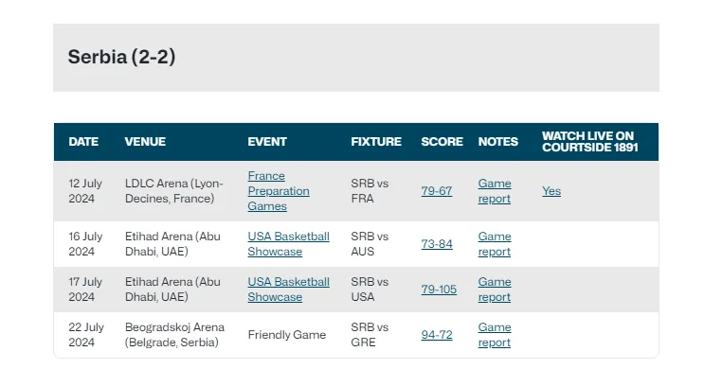Viewport: 722px width, 369px height.
Task: Open USA Basketball Showcase link for 17 July
Action: (x=289, y=289)
